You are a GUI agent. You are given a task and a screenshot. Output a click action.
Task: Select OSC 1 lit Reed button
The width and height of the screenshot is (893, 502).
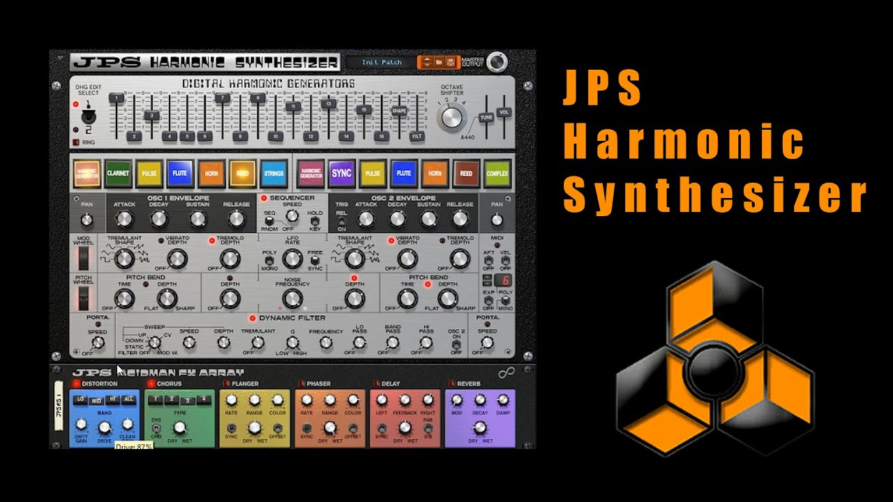click(x=242, y=173)
